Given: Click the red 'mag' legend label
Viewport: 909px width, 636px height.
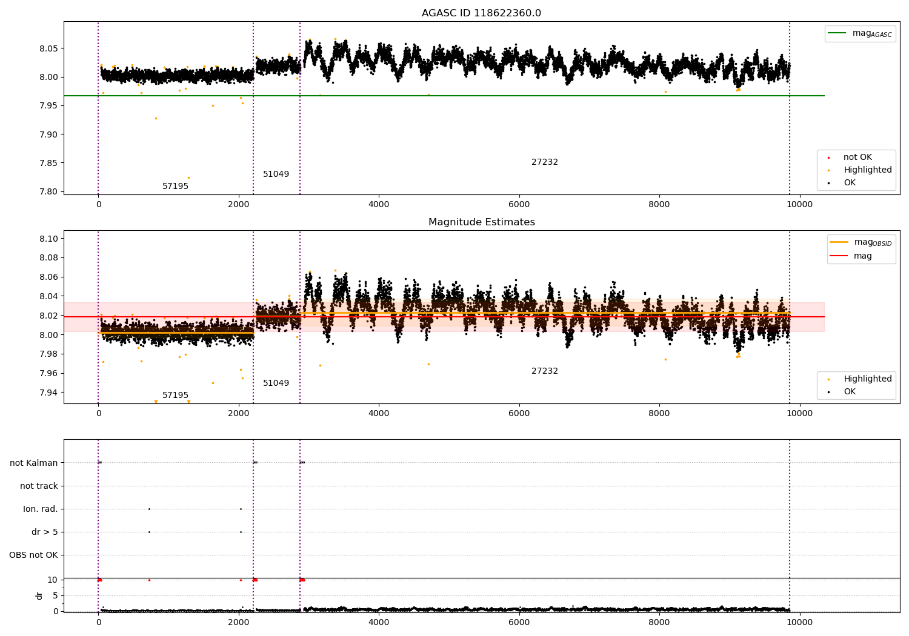Looking at the screenshot, I should pos(863,256).
